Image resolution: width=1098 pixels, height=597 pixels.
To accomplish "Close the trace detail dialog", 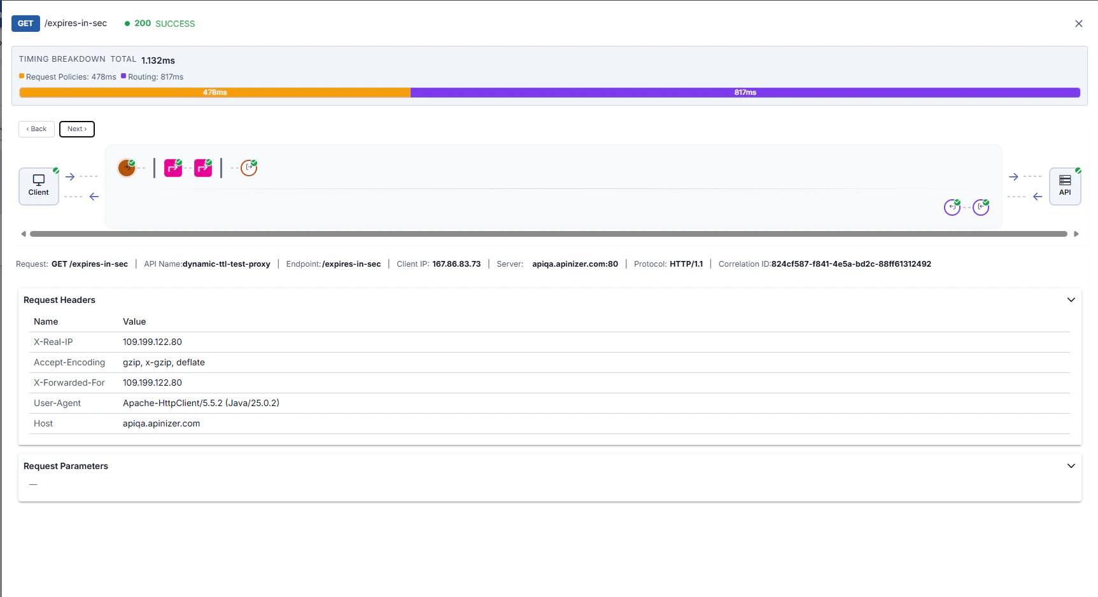I will pos(1078,24).
